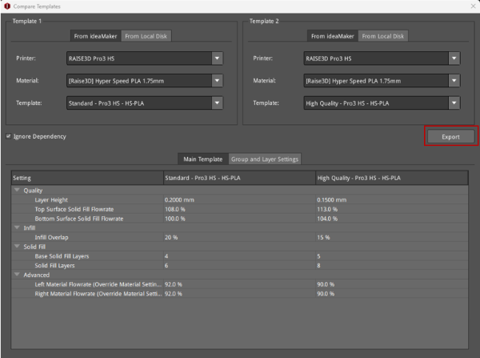The height and width of the screenshot is (358, 480).
Task: Open Template 1 Printer dropdown
Action: (x=144, y=58)
